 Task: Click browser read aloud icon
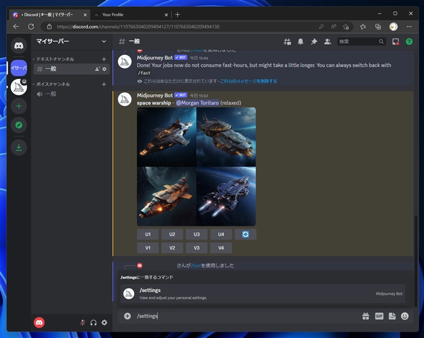click(x=334, y=26)
